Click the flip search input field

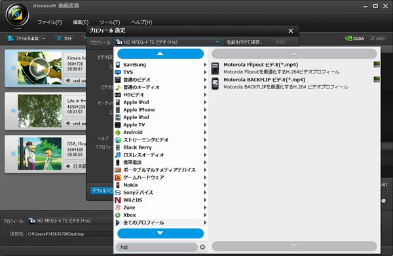pyautogui.click(x=157, y=247)
